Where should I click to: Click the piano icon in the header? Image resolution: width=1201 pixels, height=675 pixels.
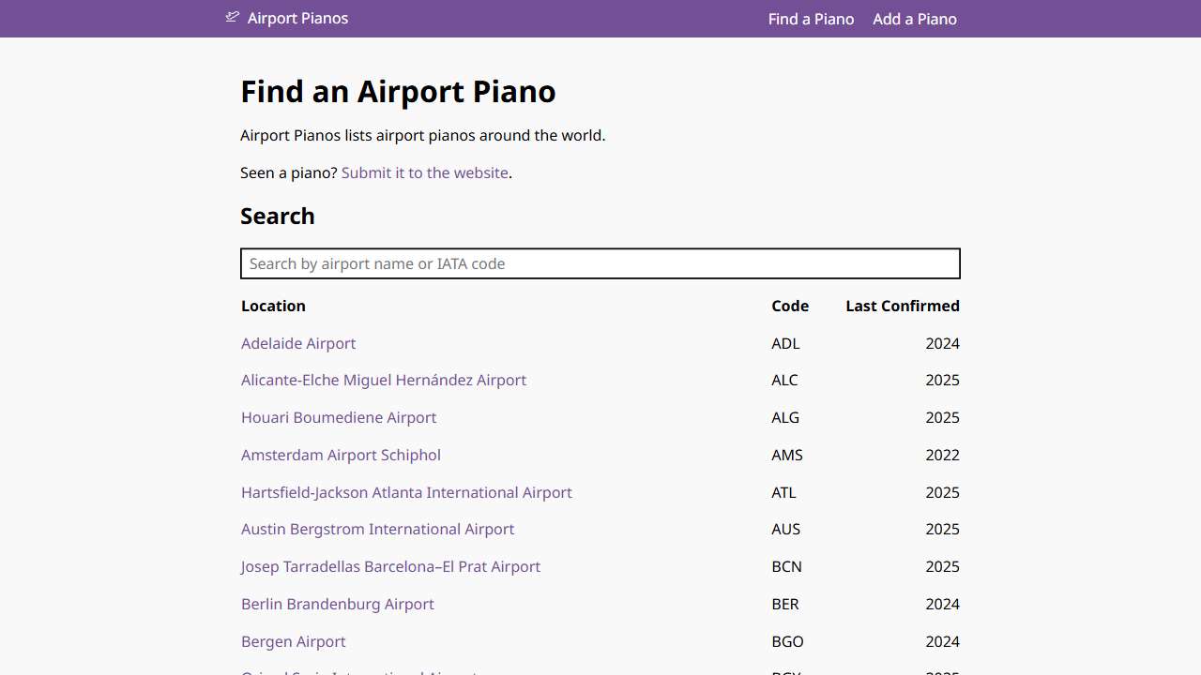(232, 17)
